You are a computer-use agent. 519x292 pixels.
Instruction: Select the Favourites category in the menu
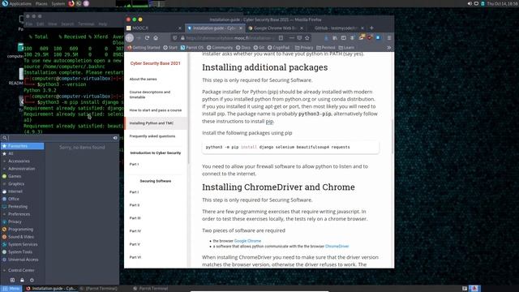(x=22, y=146)
